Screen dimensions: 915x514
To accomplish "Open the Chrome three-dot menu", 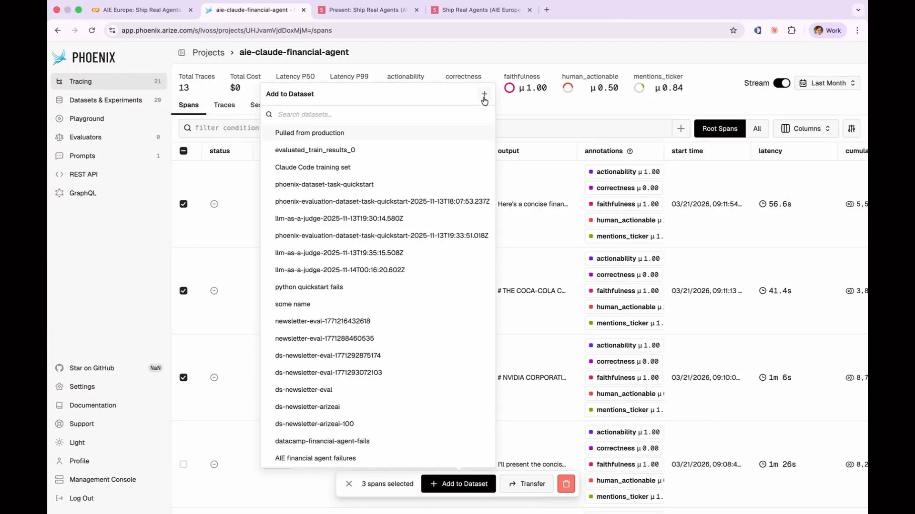I will pyautogui.click(x=857, y=30).
